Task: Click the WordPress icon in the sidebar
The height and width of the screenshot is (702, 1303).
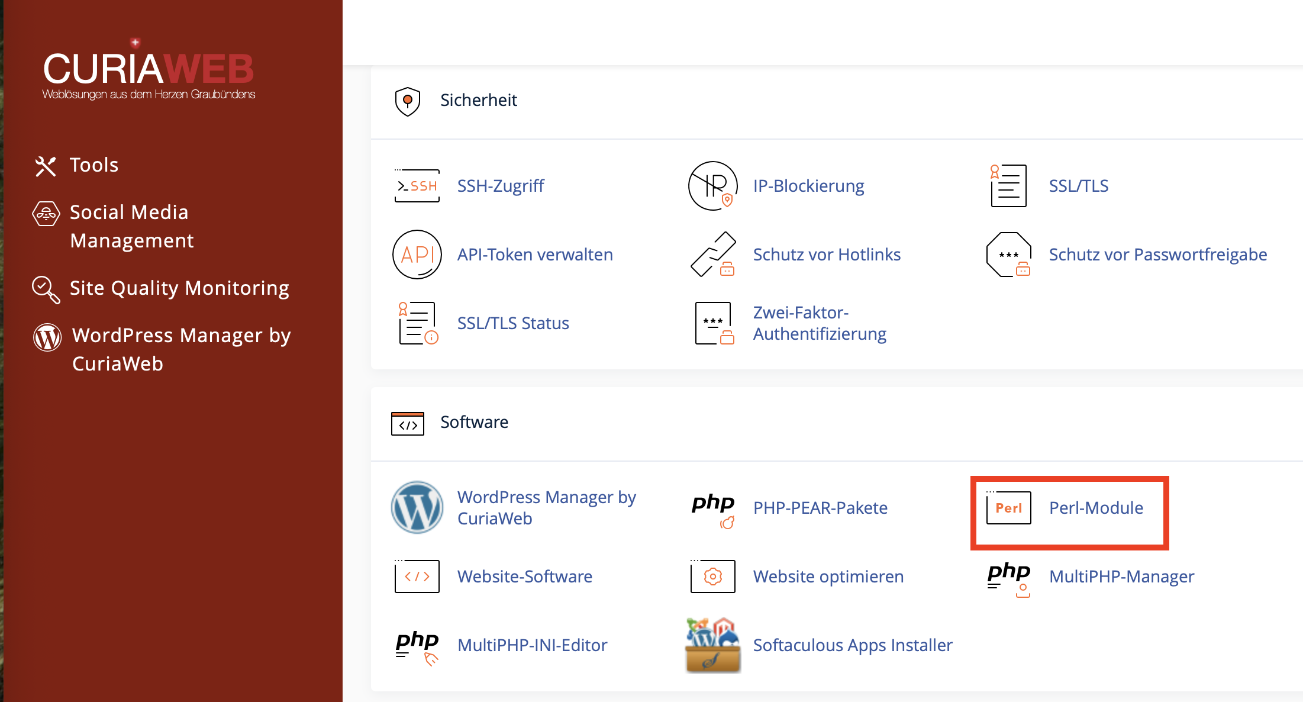Action: point(47,337)
